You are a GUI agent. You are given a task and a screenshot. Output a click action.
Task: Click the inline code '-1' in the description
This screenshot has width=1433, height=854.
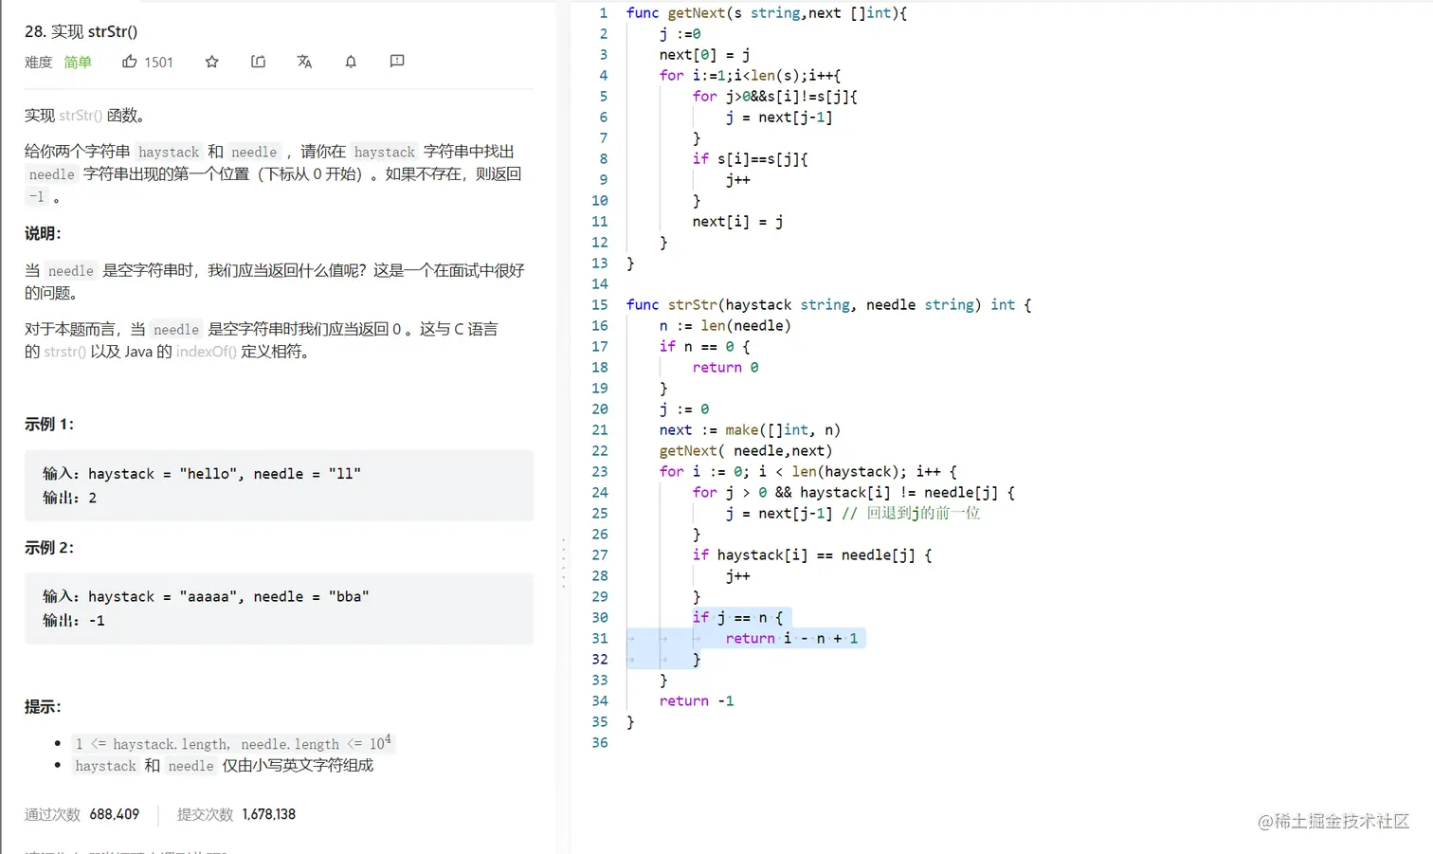(36, 196)
